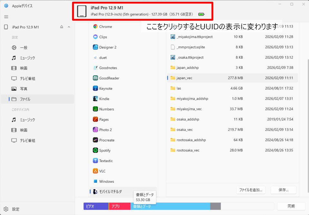
Task: Select the VLC app icon
Action: pos(95,171)
